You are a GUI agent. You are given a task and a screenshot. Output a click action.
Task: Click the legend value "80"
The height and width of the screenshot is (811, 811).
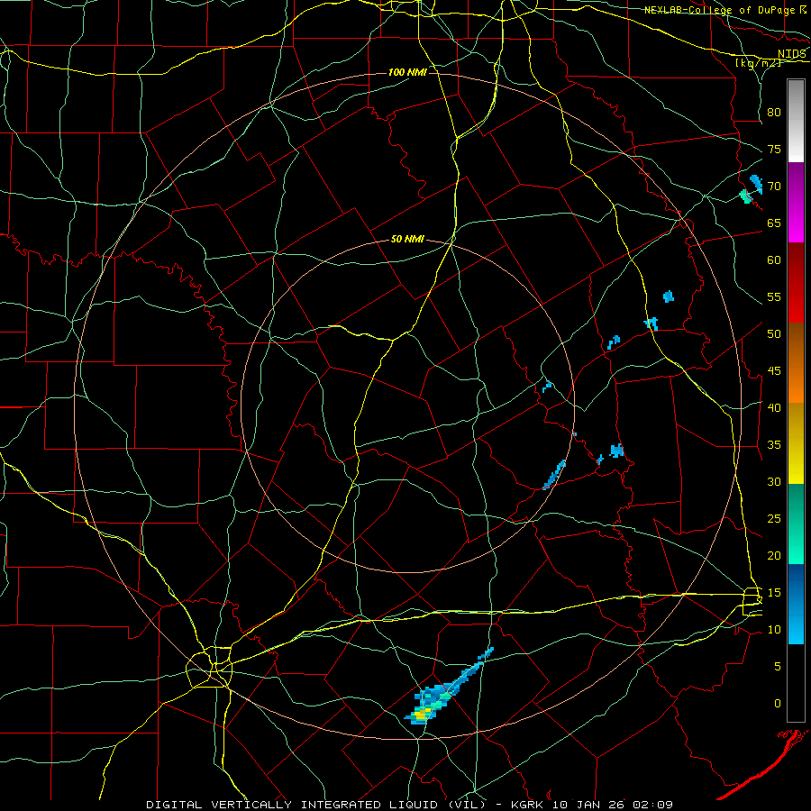[774, 113]
